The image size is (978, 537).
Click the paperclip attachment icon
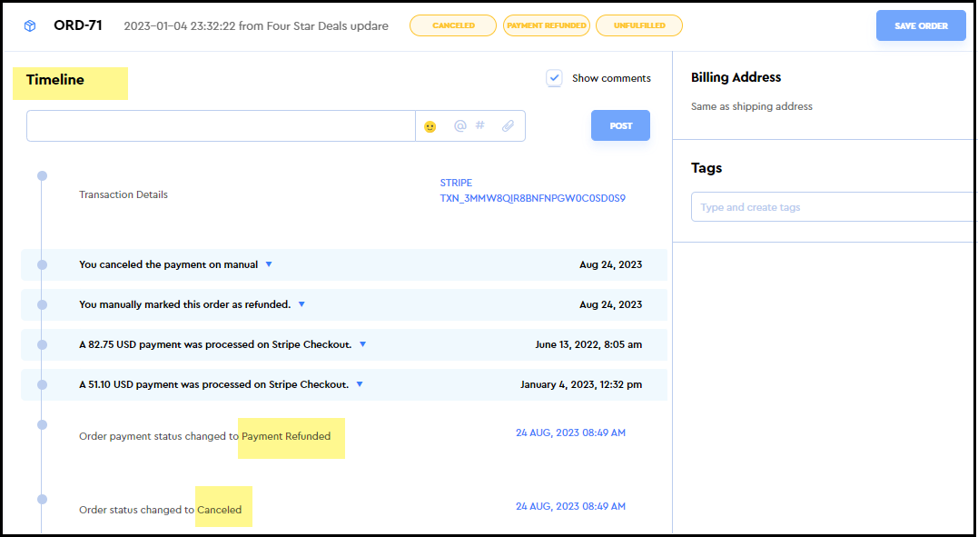(508, 126)
